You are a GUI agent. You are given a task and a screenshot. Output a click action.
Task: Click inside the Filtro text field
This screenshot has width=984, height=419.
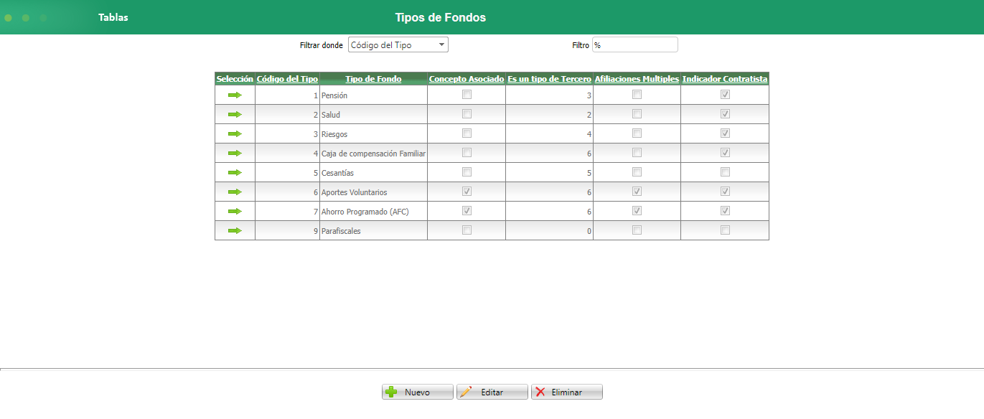pos(634,44)
